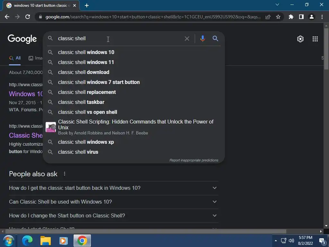Select the Classic Shell Scripting book suggestion
329x247 pixels.
(134, 127)
